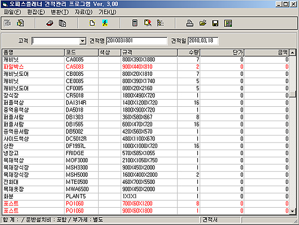Viewport: 299px width, 225px height.
Task: Select code cell DB1565
Action: click(x=75, y=124)
